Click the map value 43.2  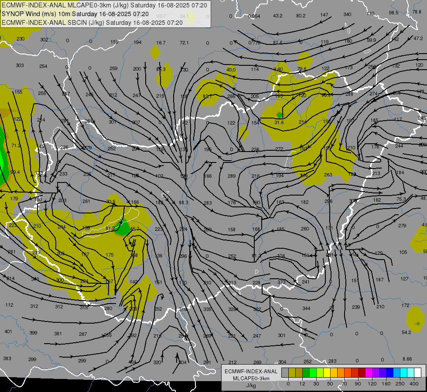pyautogui.click(x=278, y=16)
